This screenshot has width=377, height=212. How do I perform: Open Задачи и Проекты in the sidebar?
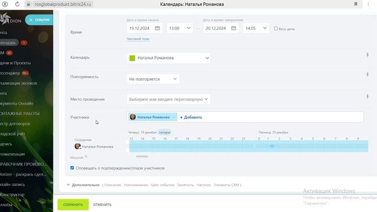click(15, 63)
